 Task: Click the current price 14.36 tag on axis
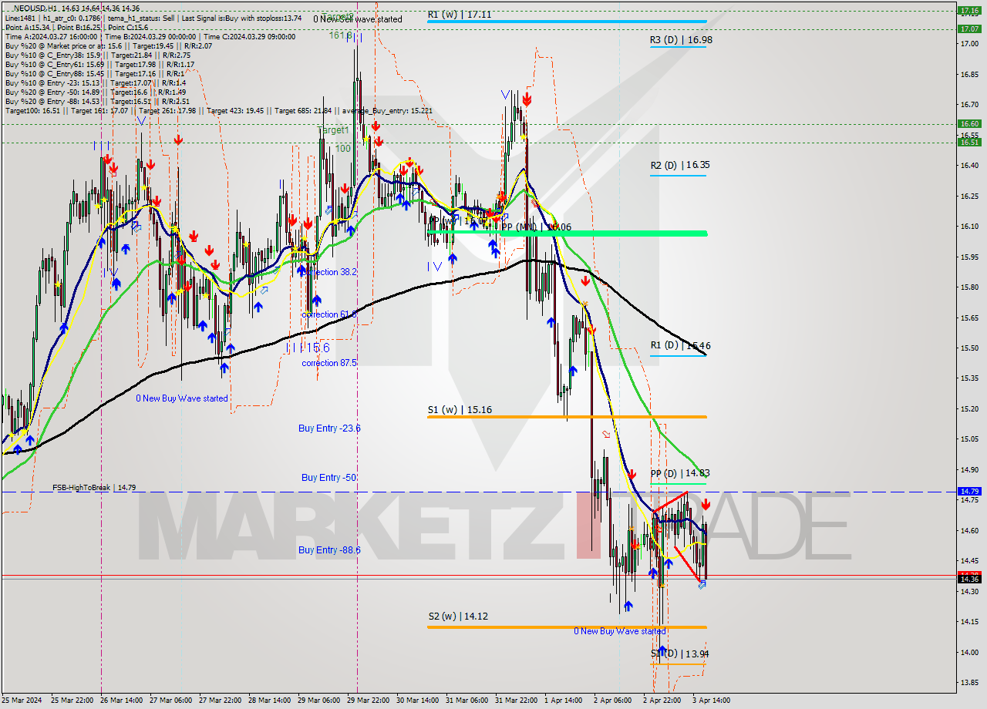[x=969, y=579]
